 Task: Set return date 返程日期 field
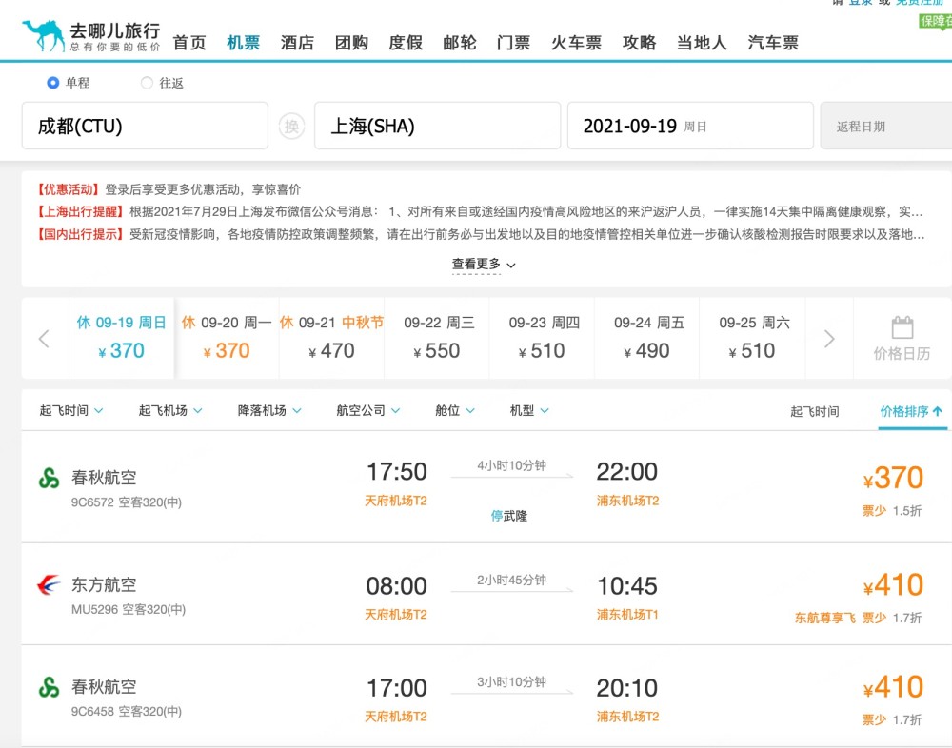[x=885, y=126]
